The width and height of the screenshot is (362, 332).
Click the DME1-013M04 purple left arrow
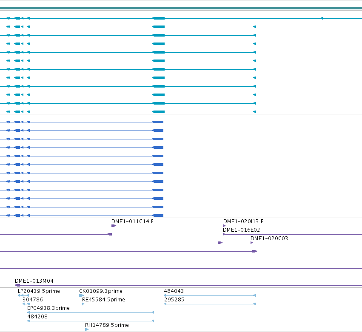[x=17, y=285]
